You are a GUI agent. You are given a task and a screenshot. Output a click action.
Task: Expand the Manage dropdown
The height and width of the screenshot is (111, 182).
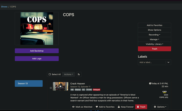point(155,39)
